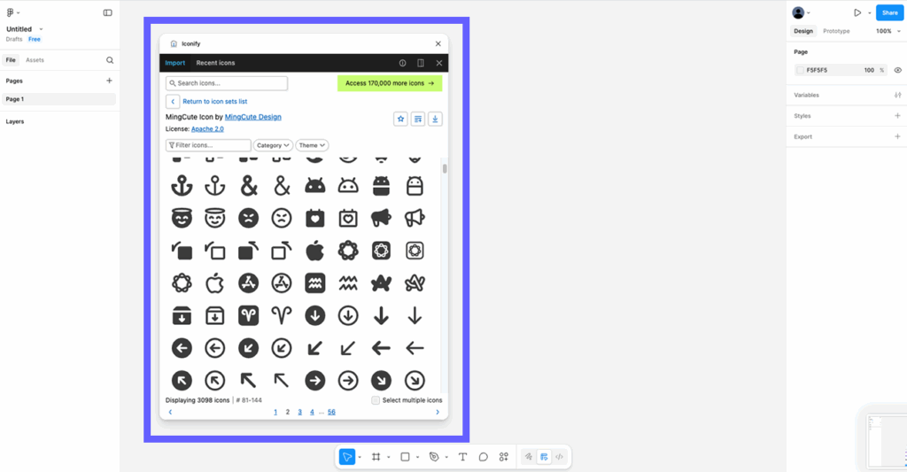Pick the filled Apple logo icon

coord(314,251)
